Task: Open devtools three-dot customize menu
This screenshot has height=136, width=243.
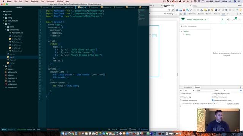Action: tap(237, 14)
